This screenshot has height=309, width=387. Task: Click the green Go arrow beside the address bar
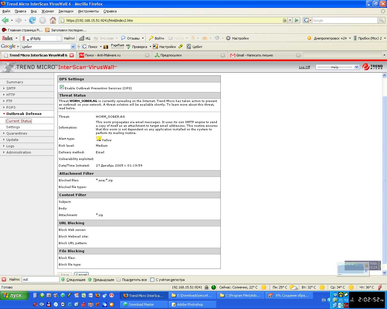297,20
